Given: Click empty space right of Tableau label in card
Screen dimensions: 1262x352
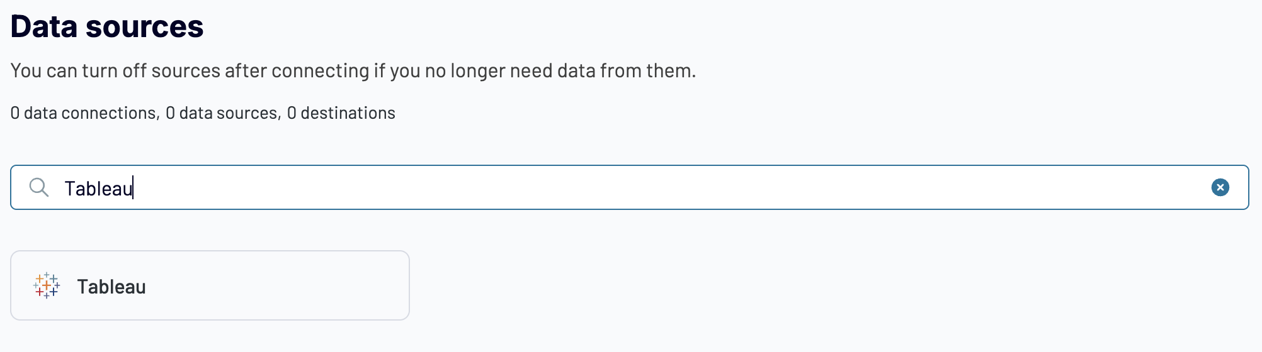Looking at the screenshot, I should 277,286.
